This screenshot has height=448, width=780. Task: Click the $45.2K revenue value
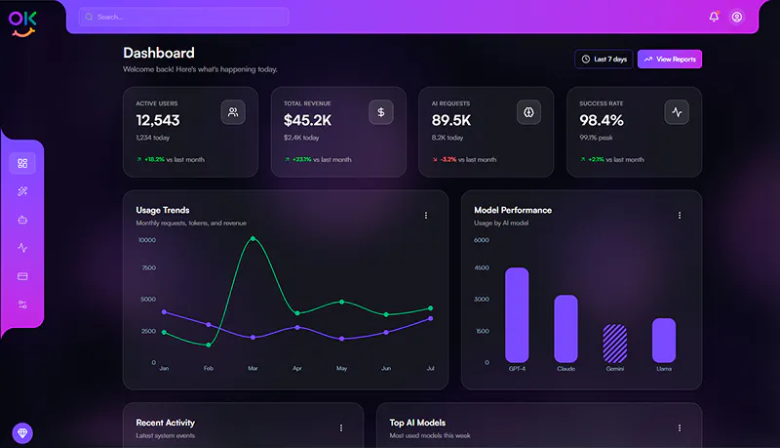307,120
